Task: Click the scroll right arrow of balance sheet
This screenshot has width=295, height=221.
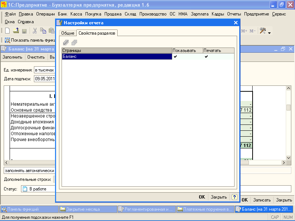Action: [x=284, y=162]
